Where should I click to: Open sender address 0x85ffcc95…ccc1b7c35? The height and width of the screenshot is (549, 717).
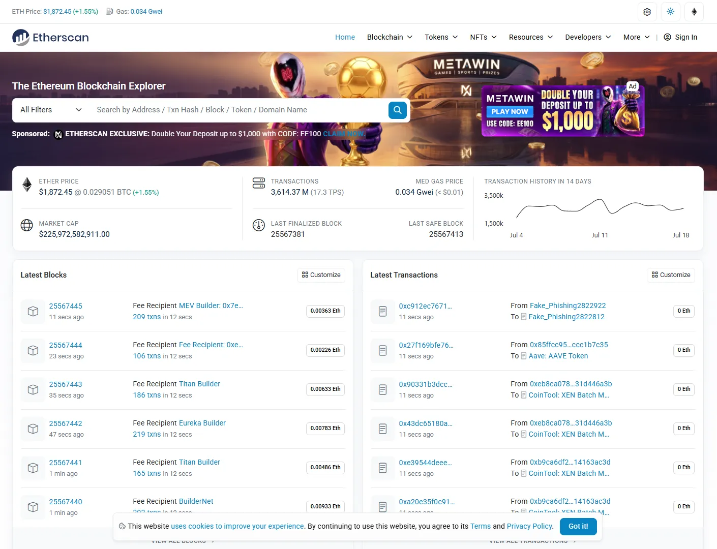(x=569, y=345)
